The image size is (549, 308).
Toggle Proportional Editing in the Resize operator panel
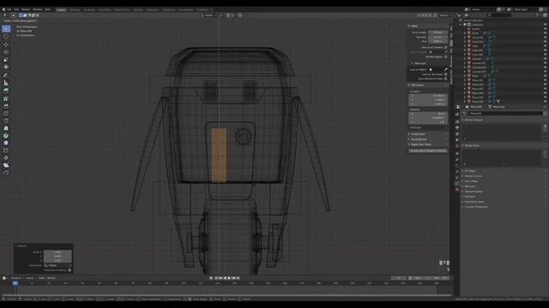(69, 270)
